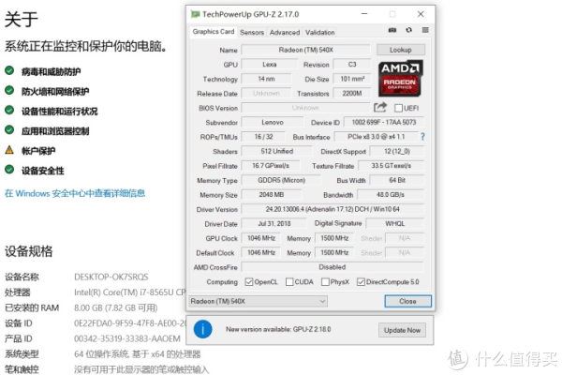Click the Close button in GPU-Z
The image size is (562, 375).
(407, 301)
